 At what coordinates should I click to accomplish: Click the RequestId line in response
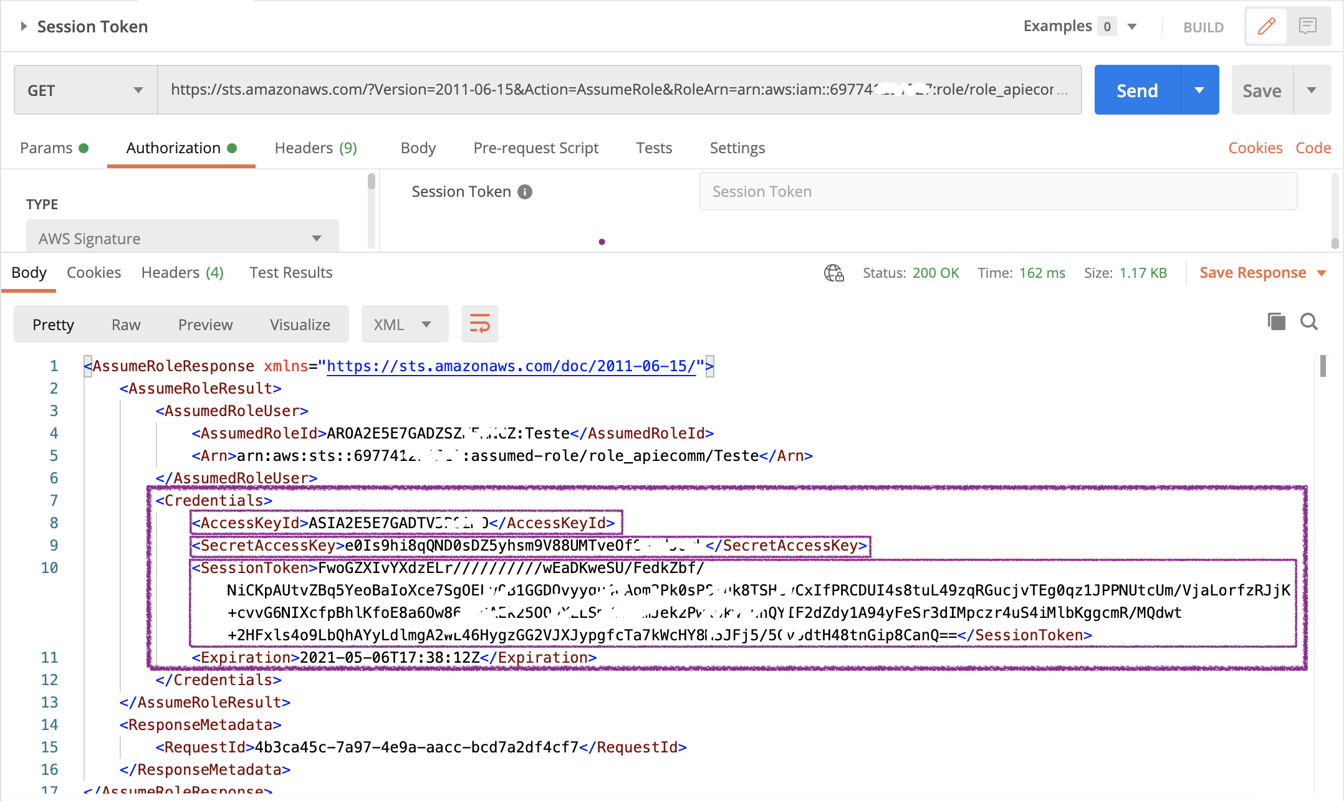(421, 747)
